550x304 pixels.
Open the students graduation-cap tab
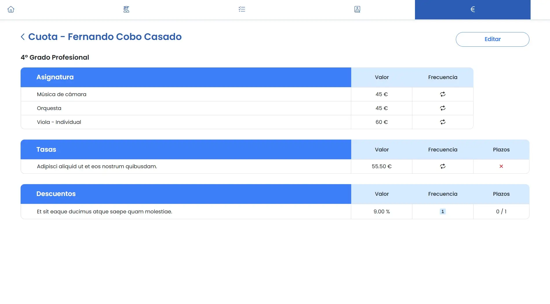click(x=126, y=9)
